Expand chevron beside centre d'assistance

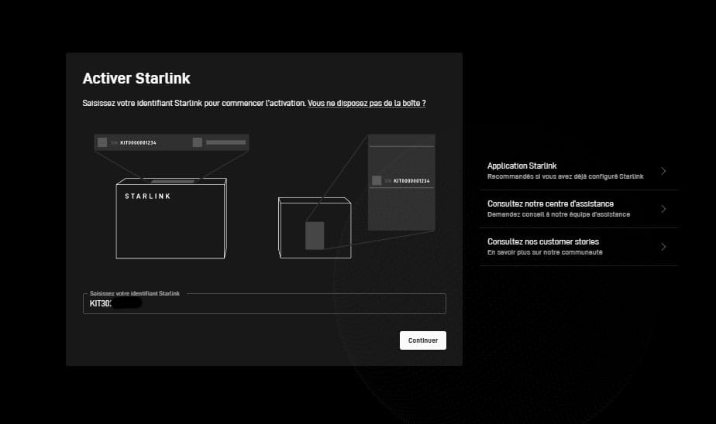(x=663, y=209)
